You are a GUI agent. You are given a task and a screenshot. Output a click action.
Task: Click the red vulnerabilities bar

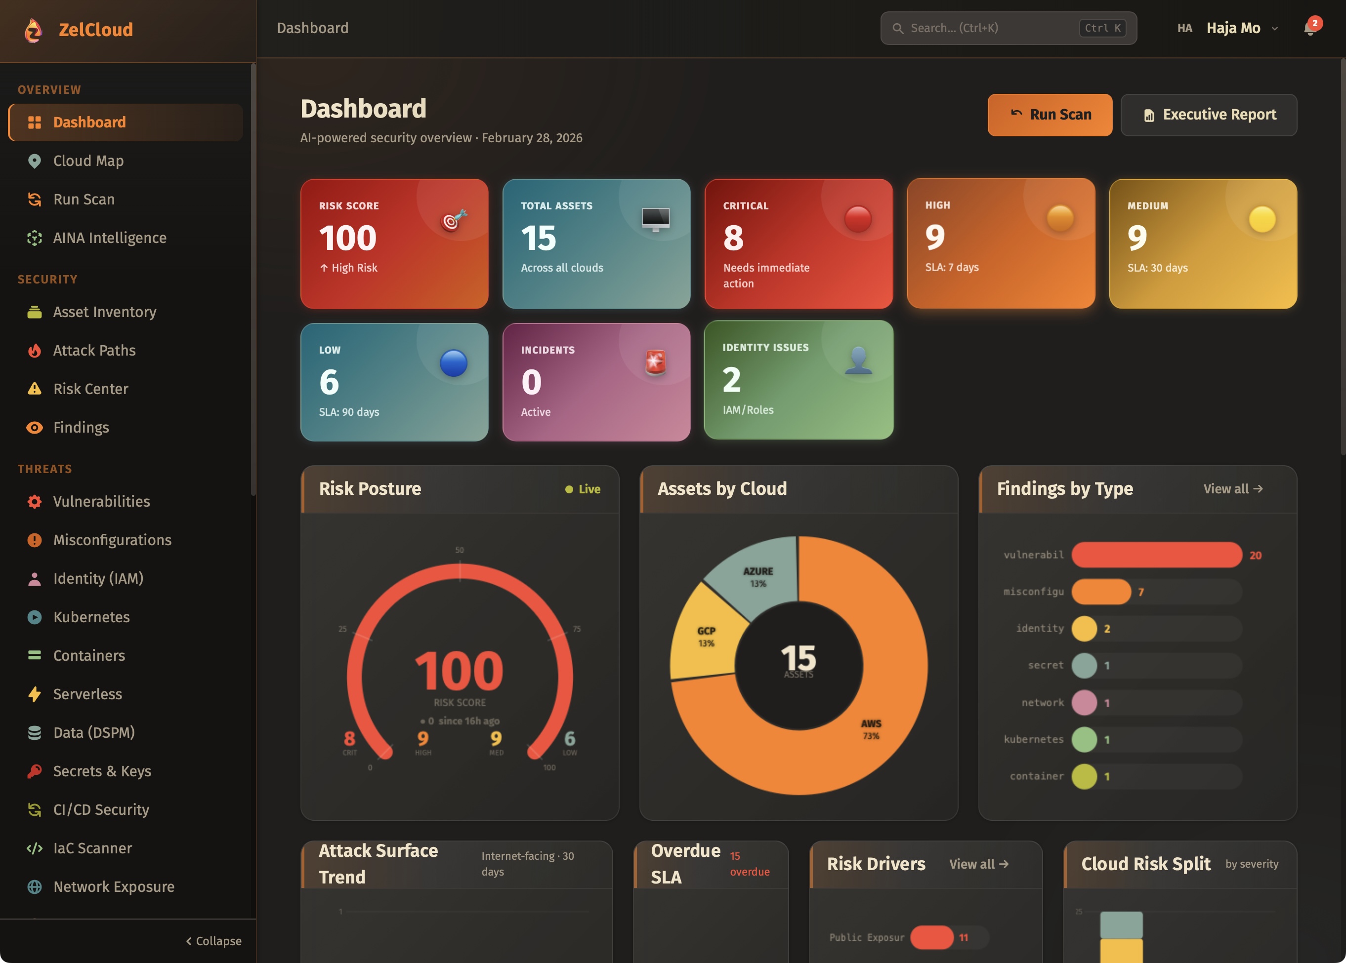(x=1156, y=555)
